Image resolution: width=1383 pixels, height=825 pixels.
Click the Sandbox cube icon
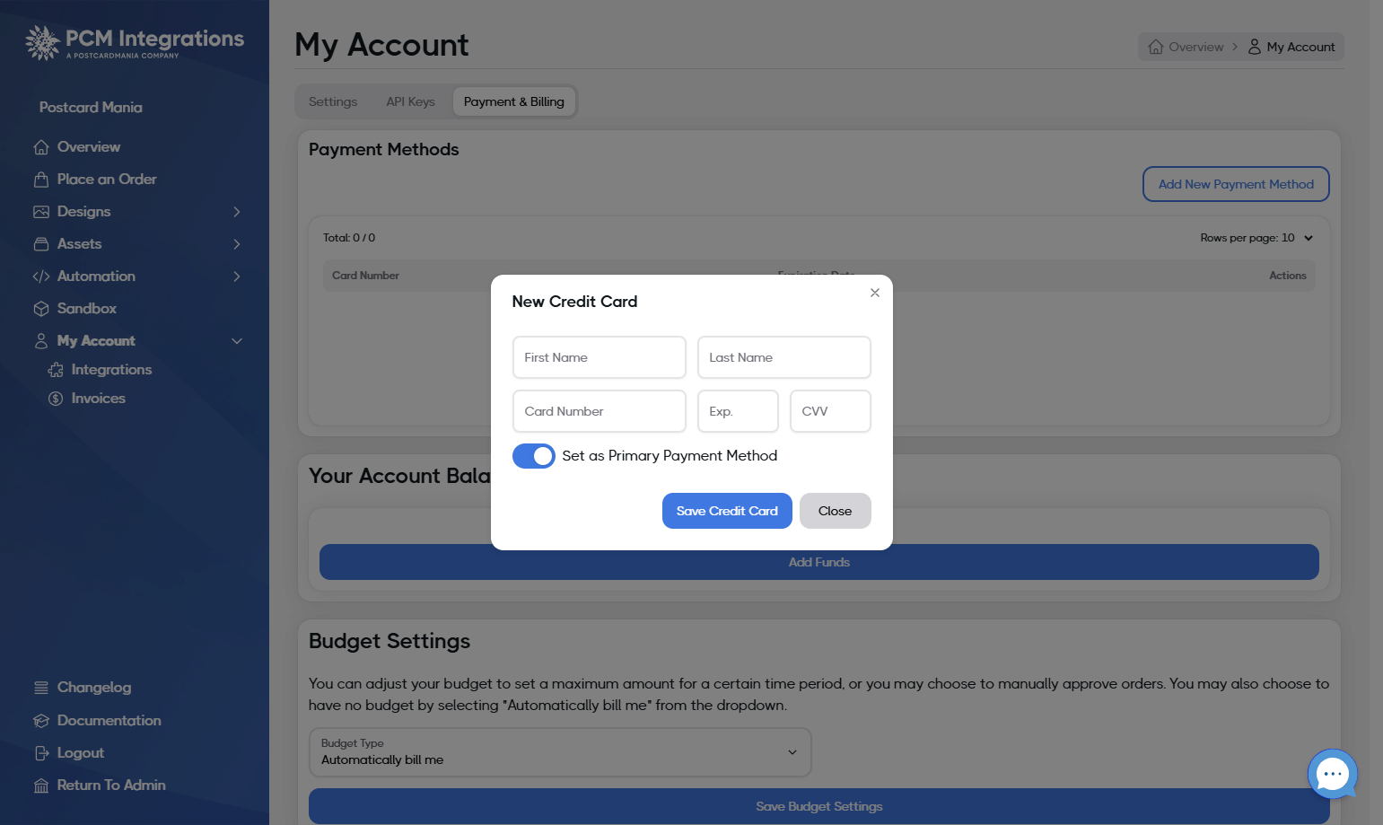coord(41,309)
